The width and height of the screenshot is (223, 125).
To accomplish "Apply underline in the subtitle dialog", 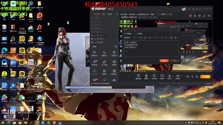I will coord(162,38).
